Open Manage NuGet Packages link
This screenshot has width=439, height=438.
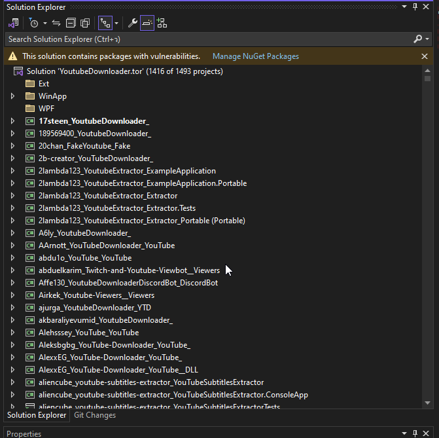(256, 56)
